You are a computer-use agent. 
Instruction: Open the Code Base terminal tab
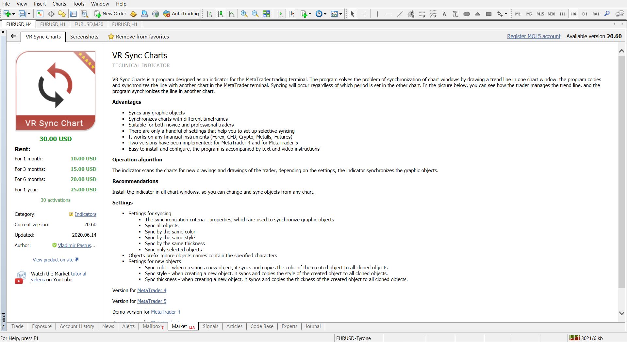point(262,326)
